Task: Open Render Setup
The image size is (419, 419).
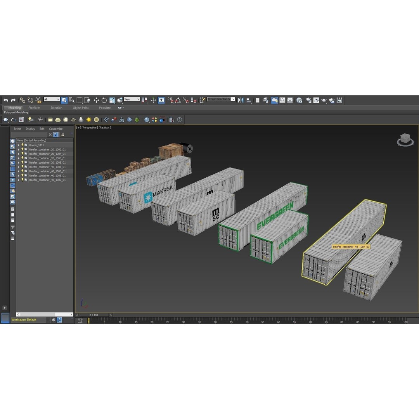Action: [x=308, y=100]
